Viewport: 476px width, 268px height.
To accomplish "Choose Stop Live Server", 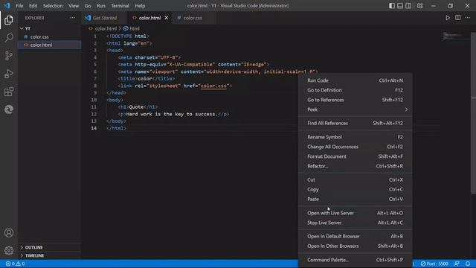I will tap(355, 223).
